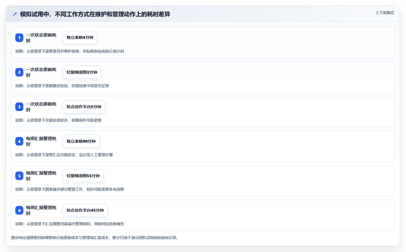
Task: Click the number 3 step badge
Action: point(19,107)
